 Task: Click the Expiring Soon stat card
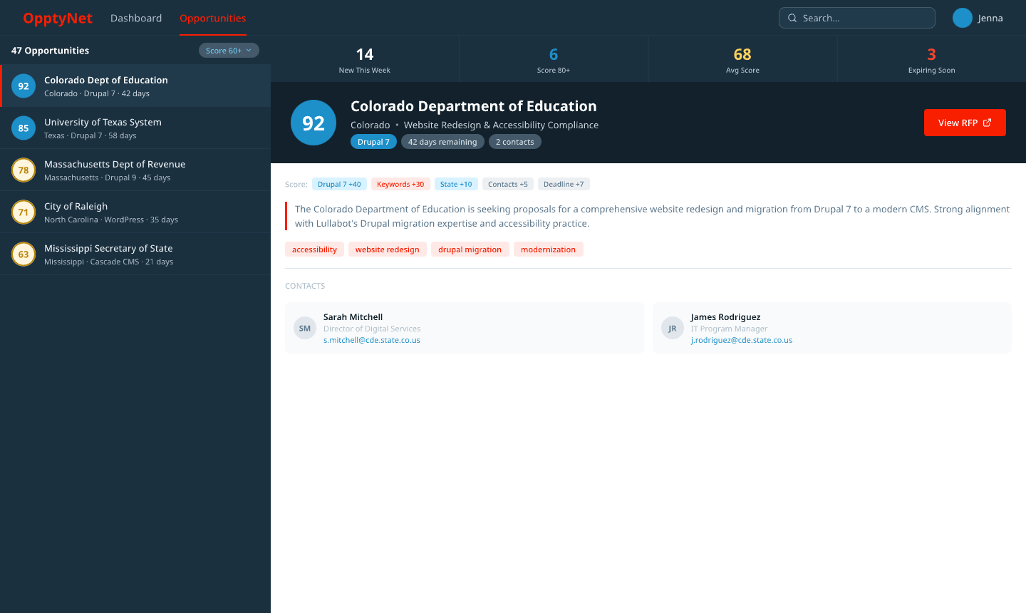(x=931, y=59)
